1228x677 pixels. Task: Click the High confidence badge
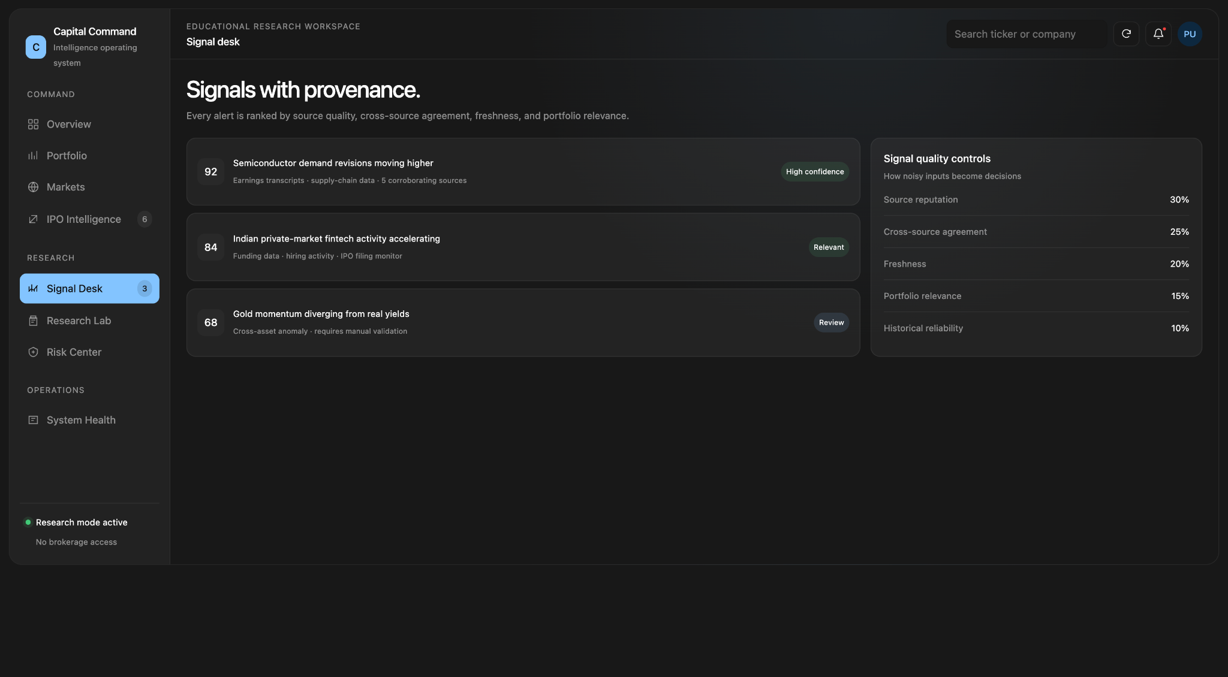click(815, 171)
